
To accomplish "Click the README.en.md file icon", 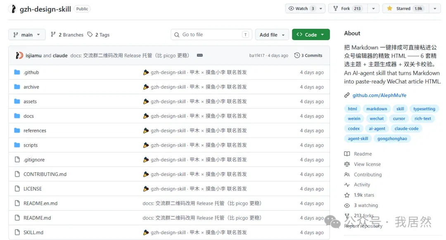I will click(17, 203).
